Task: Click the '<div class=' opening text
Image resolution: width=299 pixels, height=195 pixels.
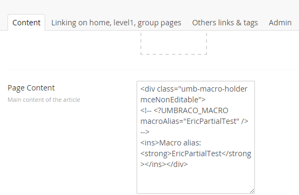Action: tap(160, 89)
